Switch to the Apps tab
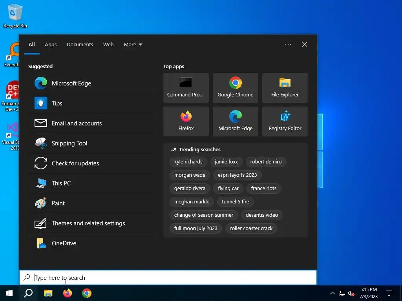 coord(51,45)
